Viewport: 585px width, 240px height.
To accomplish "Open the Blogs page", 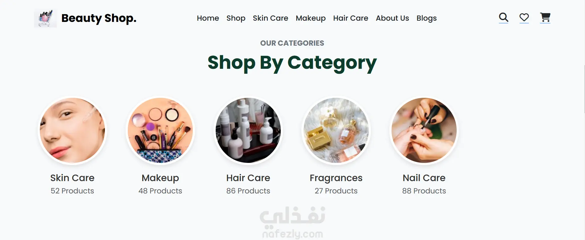I will click(x=427, y=18).
